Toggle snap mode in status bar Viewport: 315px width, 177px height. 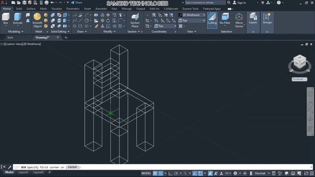[161, 173]
